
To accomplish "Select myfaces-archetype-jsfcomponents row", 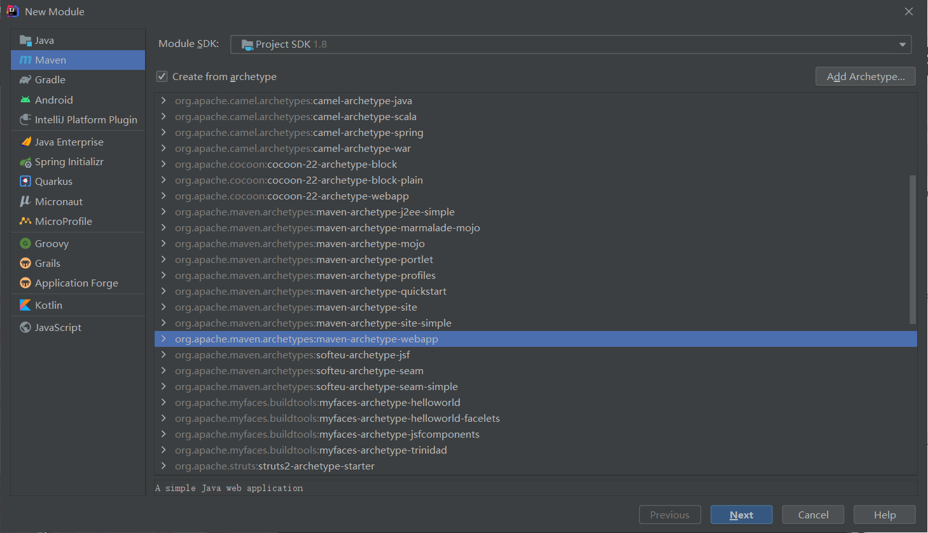I will pyautogui.click(x=536, y=434).
